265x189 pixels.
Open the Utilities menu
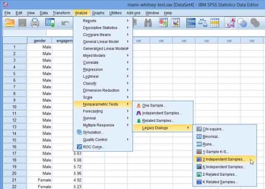click(x=116, y=13)
